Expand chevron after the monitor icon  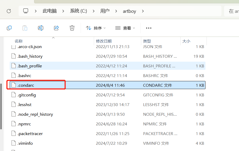[36, 11]
